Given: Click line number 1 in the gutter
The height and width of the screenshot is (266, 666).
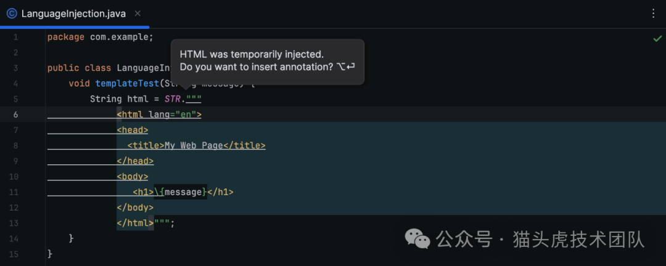Looking at the screenshot, I should pyautogui.click(x=15, y=37).
